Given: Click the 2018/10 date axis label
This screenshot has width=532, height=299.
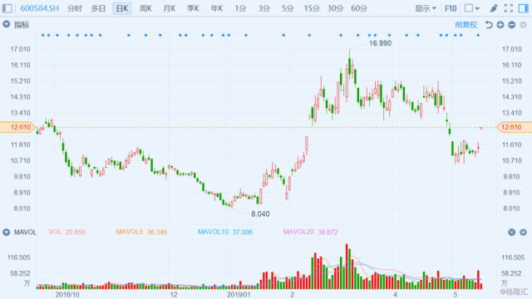Looking at the screenshot, I should point(67,295).
